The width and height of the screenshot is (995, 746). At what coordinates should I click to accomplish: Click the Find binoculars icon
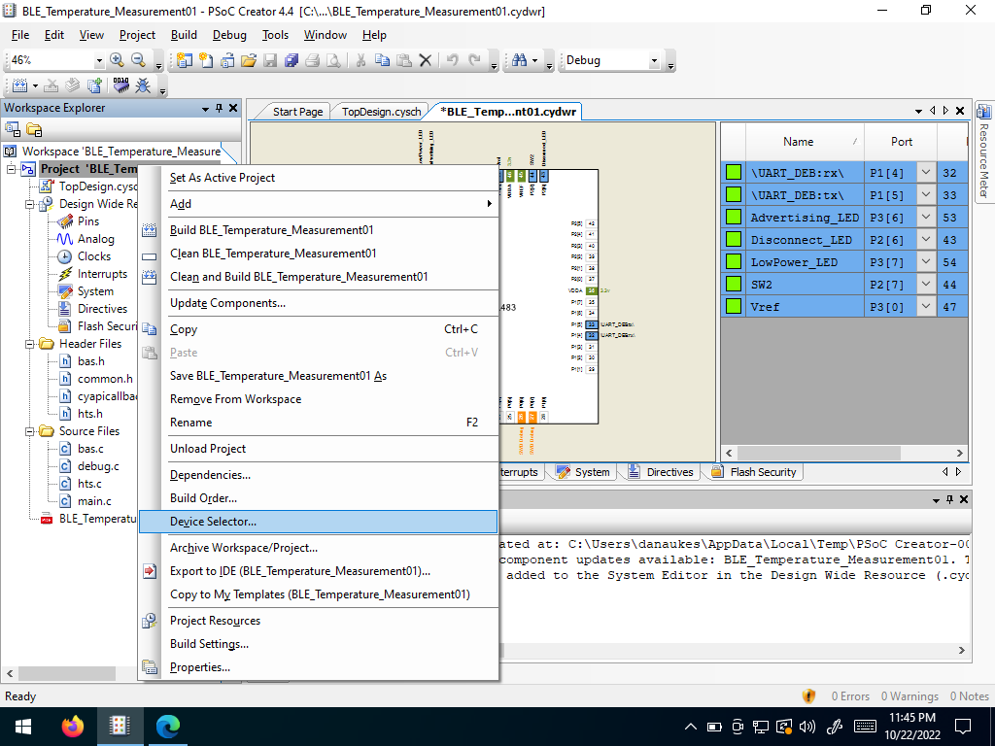519,60
